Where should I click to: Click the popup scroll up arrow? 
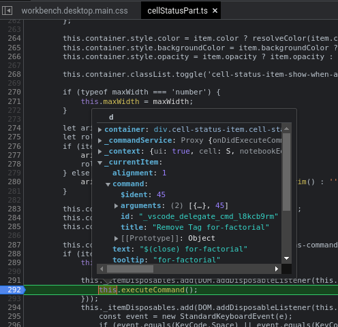tap(286, 128)
